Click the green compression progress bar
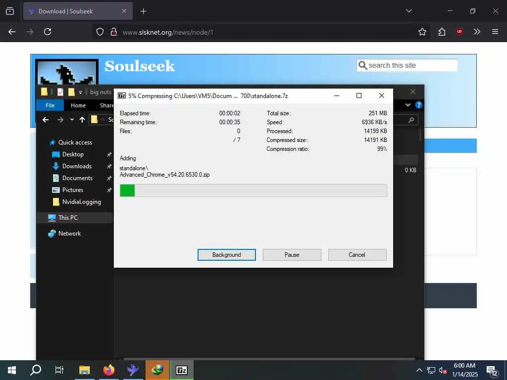The height and width of the screenshot is (380, 507). [x=253, y=190]
